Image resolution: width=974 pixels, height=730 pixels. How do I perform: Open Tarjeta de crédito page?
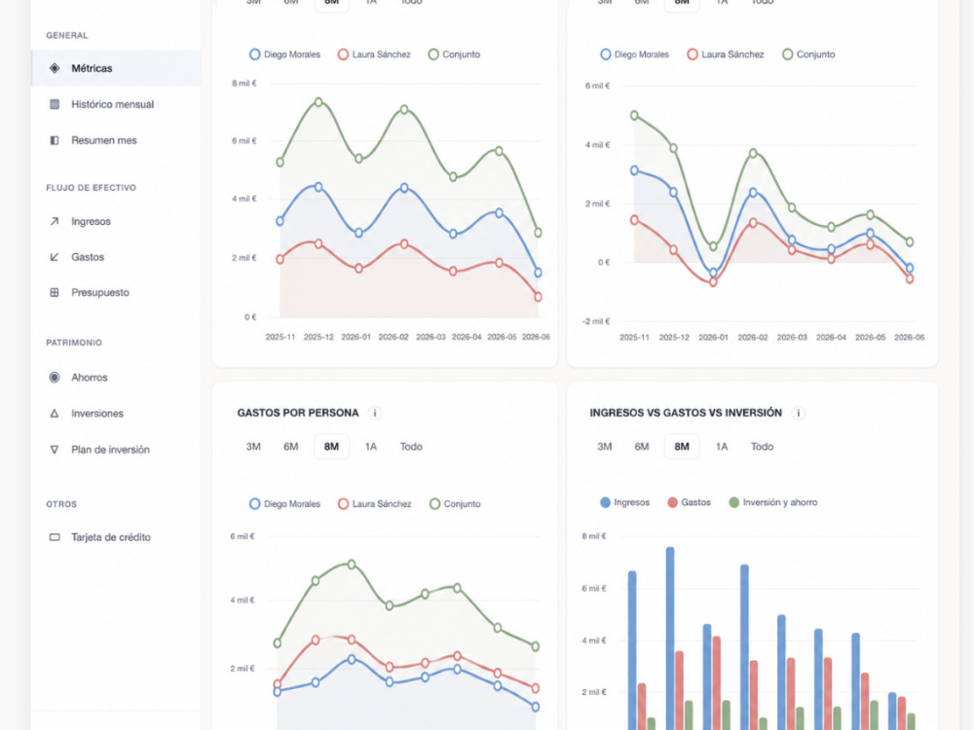pyautogui.click(x=116, y=537)
